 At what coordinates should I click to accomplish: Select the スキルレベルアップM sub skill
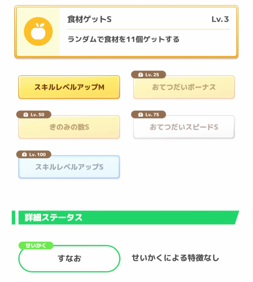tap(69, 87)
